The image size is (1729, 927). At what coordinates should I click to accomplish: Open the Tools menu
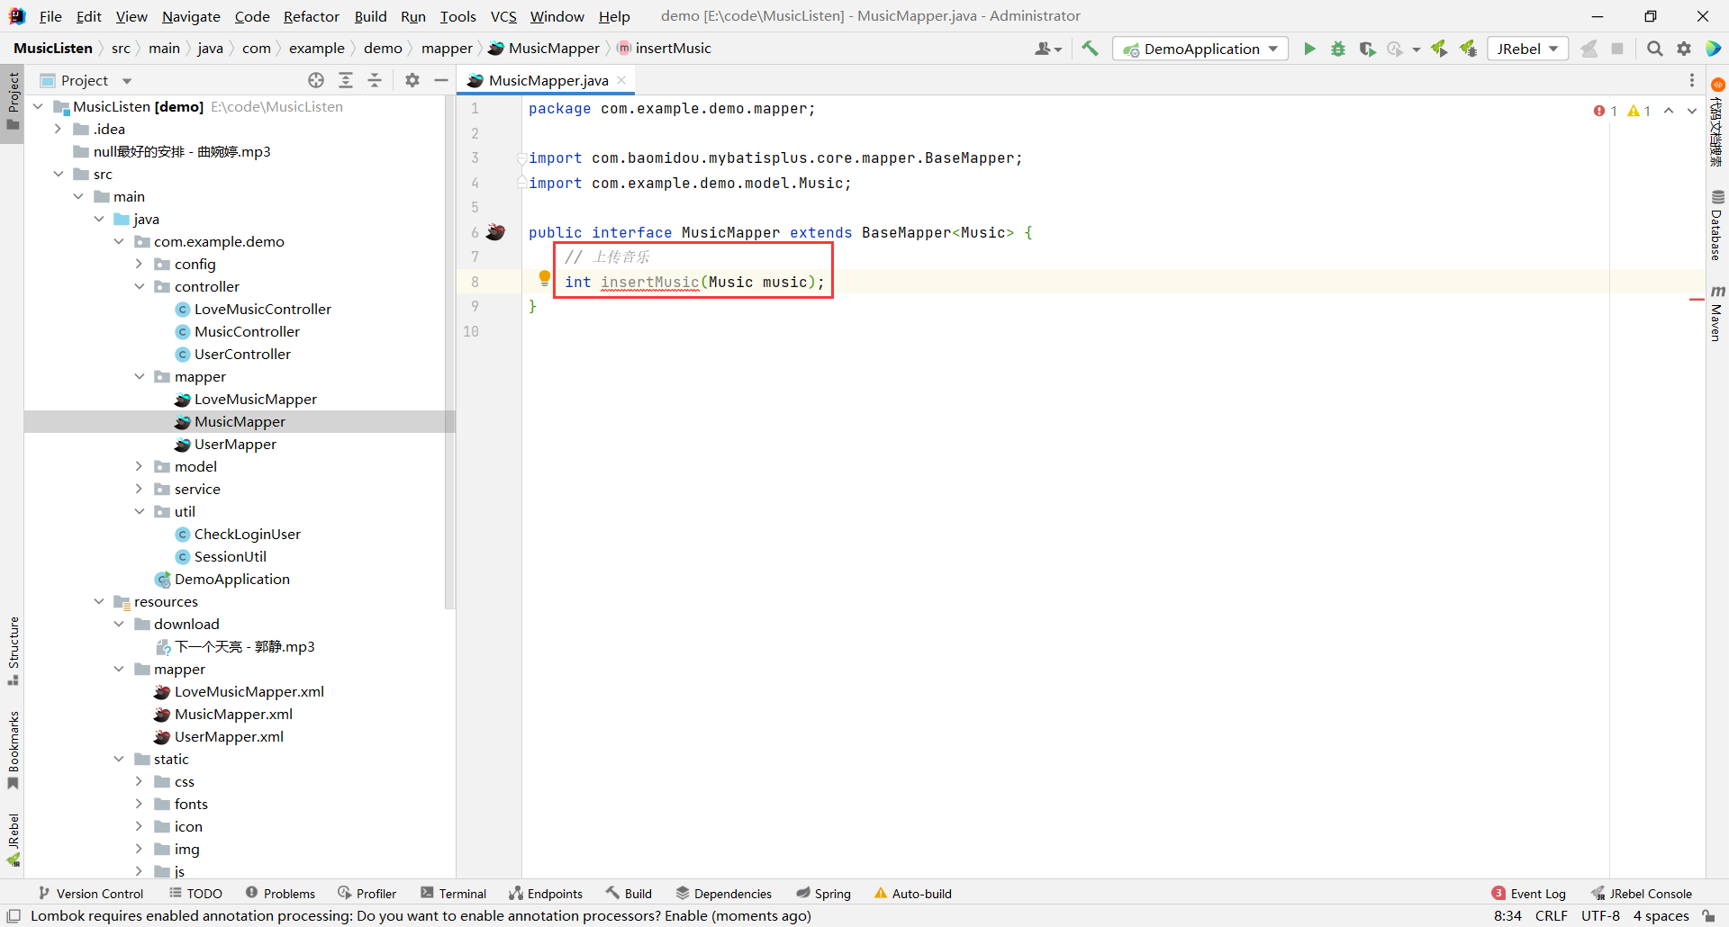click(x=458, y=16)
